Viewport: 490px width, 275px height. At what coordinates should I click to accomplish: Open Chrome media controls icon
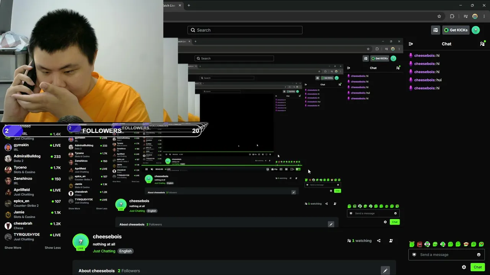pyautogui.click(x=465, y=16)
